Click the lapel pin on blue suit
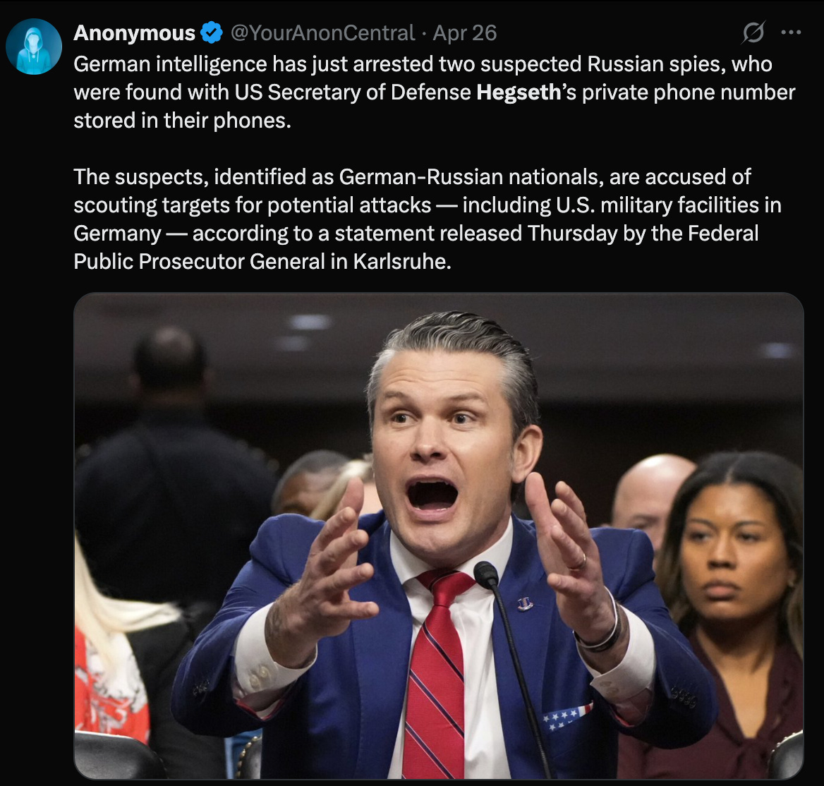This screenshot has width=824, height=786. (524, 604)
